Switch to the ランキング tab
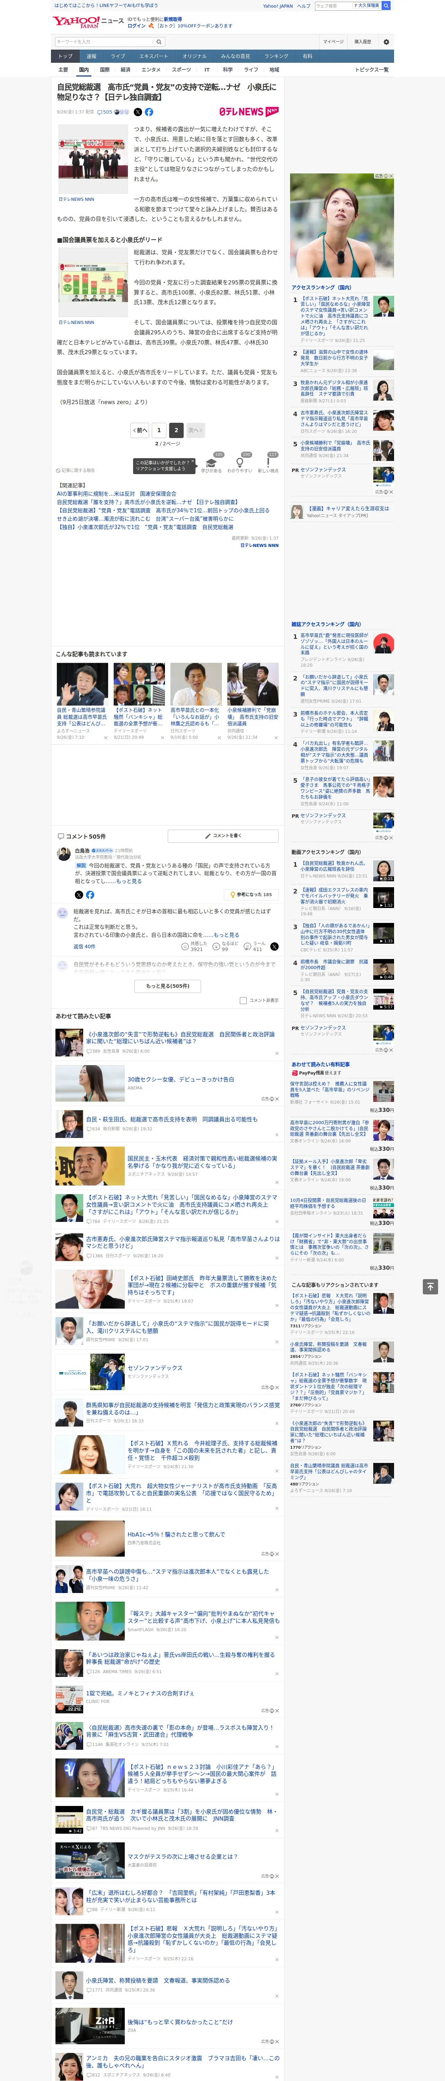The image size is (445, 2081). point(276,57)
